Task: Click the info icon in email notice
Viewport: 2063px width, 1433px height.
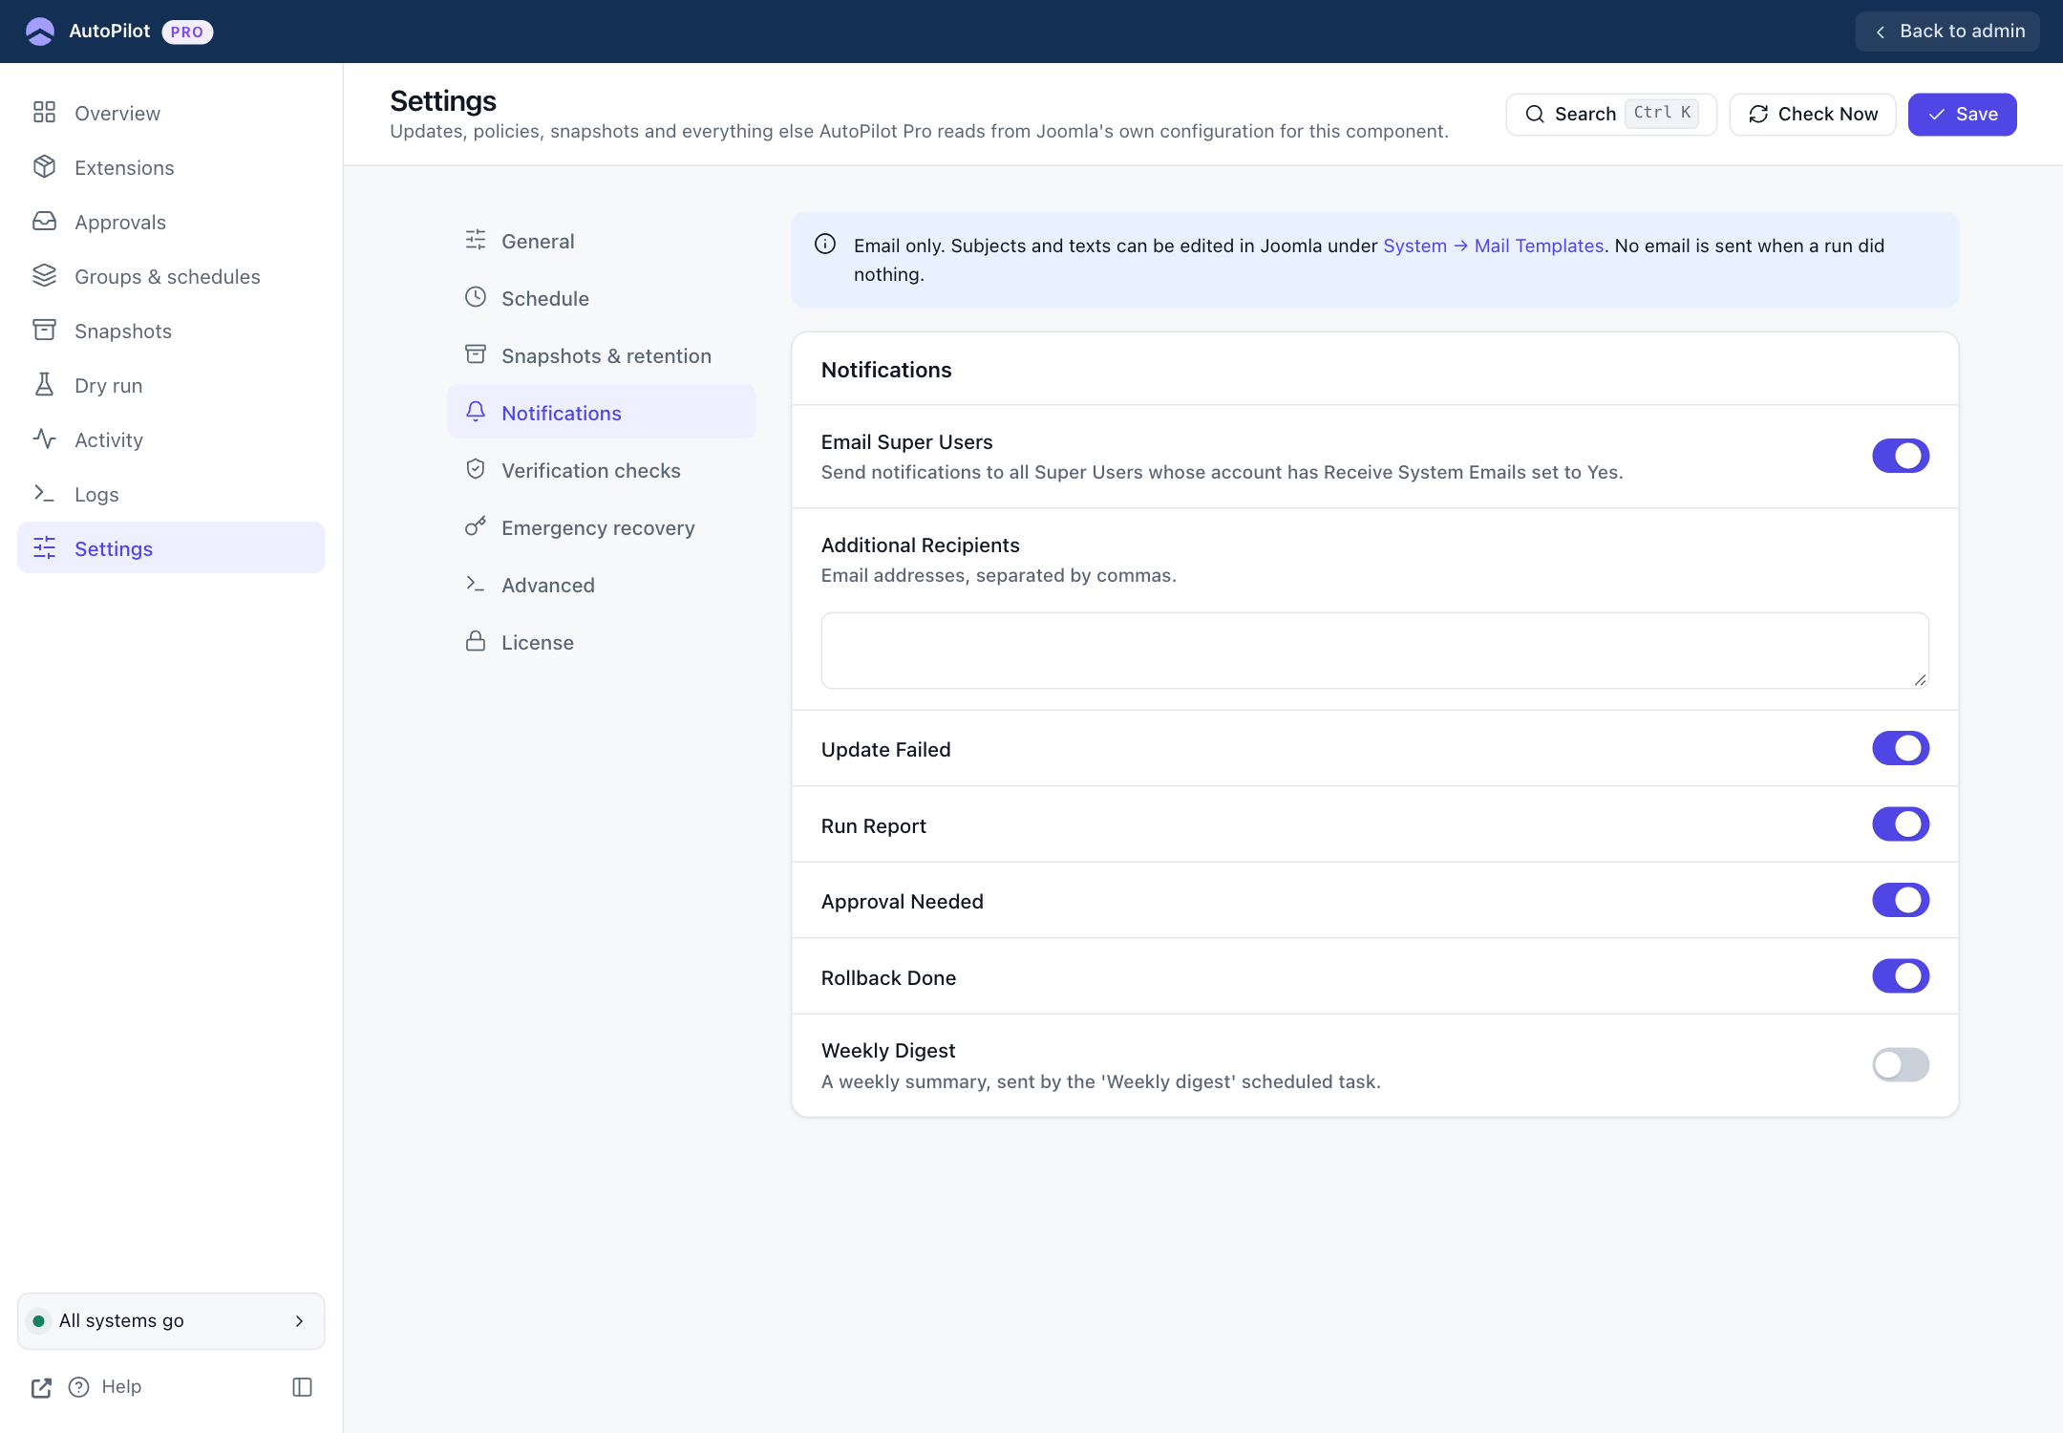Action: tap(825, 245)
